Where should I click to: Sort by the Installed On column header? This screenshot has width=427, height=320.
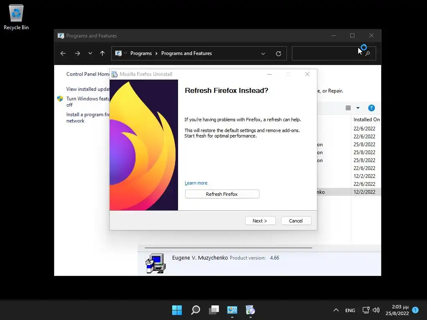point(366,120)
